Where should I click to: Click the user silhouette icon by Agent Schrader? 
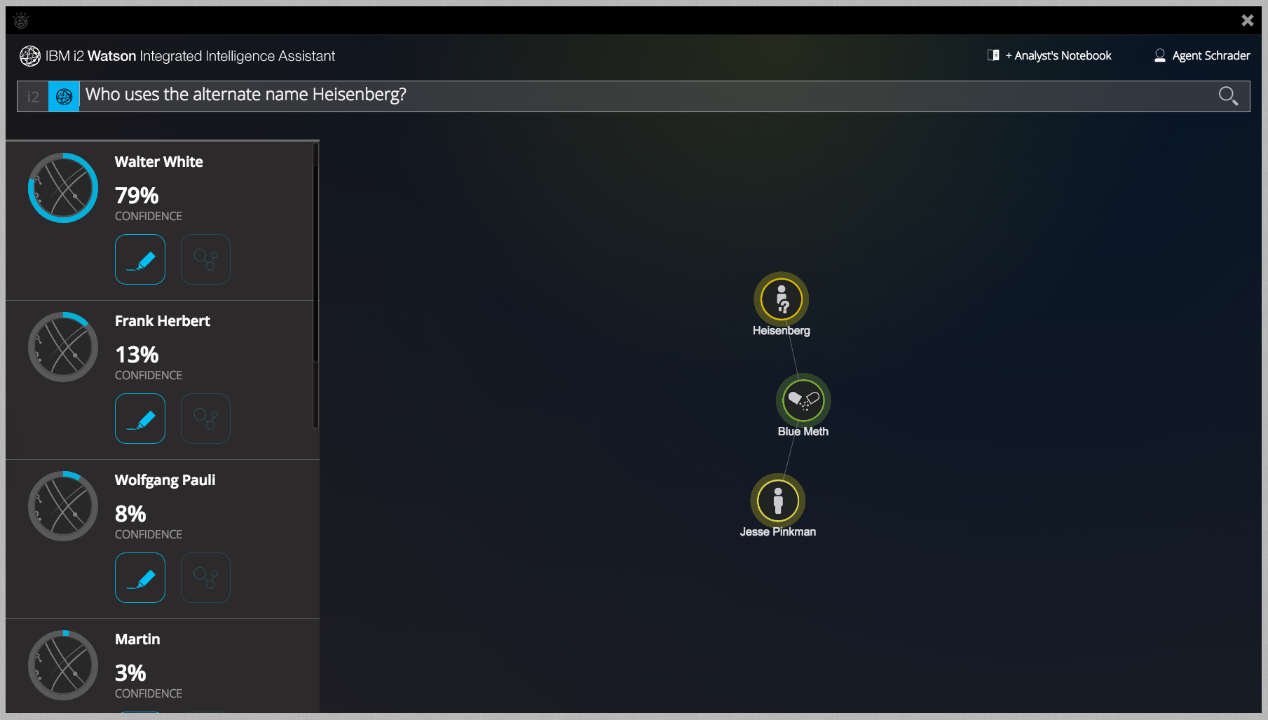[1160, 55]
